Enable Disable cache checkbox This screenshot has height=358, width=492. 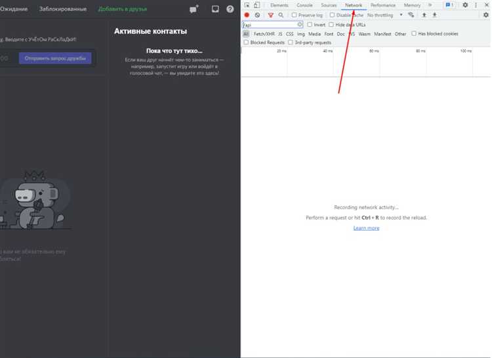pyautogui.click(x=332, y=14)
